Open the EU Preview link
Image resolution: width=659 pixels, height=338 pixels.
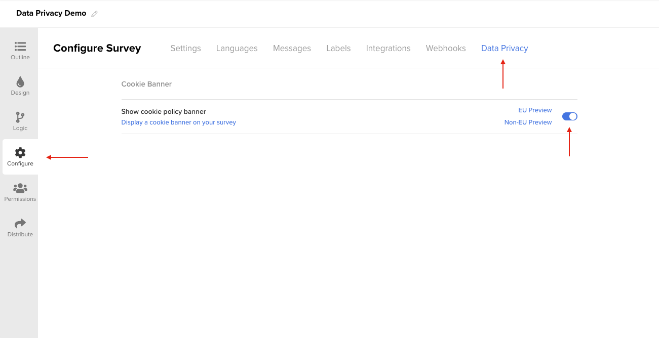(535, 110)
